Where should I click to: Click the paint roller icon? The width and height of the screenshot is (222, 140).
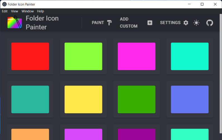click(x=109, y=23)
